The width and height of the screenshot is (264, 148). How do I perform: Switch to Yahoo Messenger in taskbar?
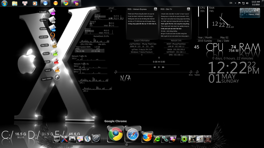click(76, 3)
